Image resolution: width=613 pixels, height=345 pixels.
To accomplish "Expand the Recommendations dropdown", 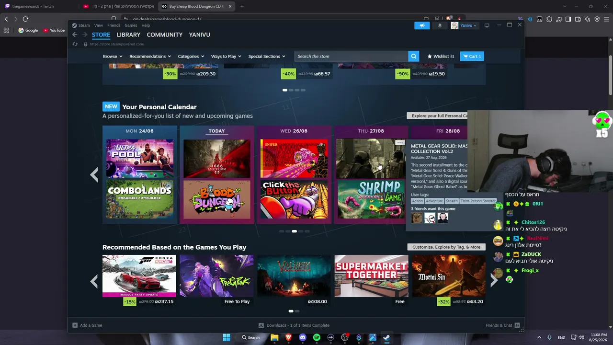I will (150, 57).
